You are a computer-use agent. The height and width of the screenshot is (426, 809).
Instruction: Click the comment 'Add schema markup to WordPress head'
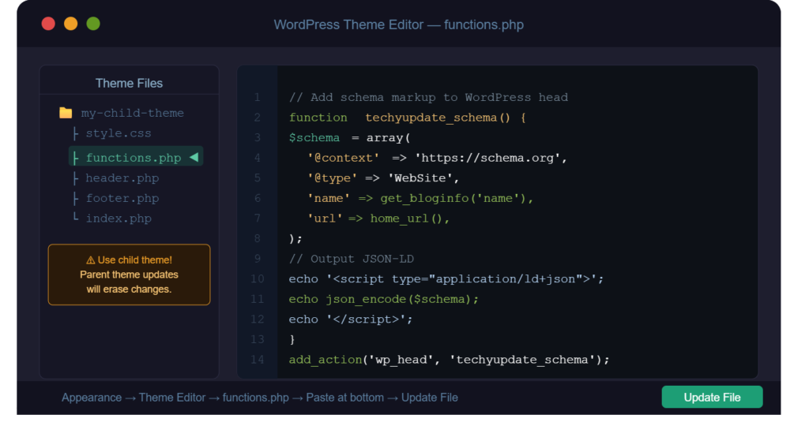click(x=428, y=97)
